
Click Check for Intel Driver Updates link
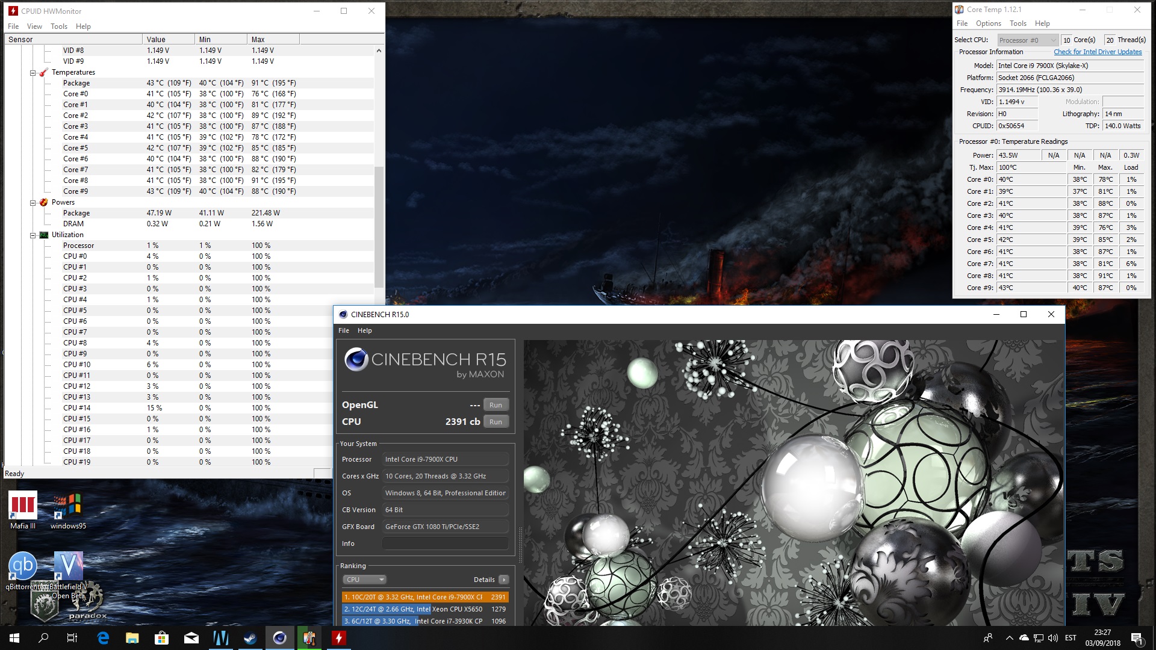tap(1098, 52)
